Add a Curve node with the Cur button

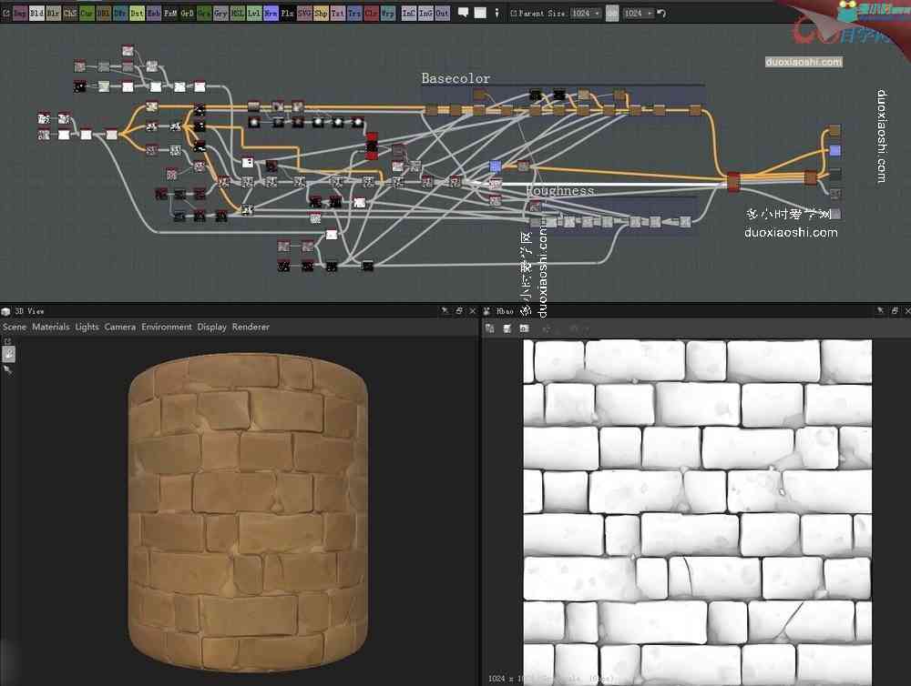(x=87, y=13)
